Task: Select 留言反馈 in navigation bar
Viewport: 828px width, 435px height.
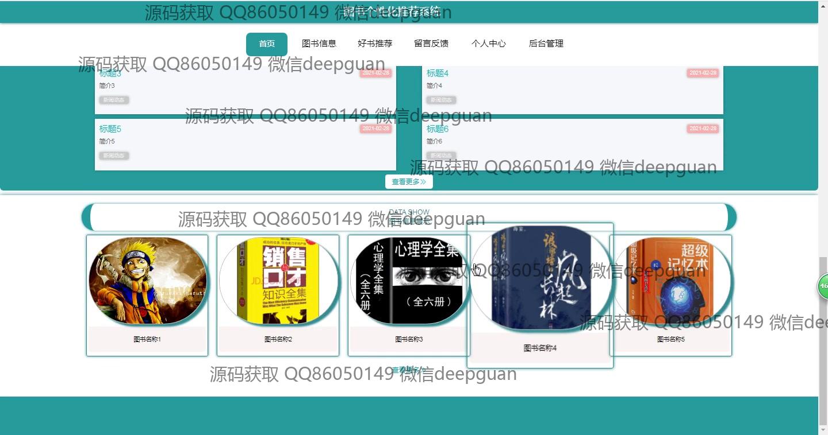Action: click(431, 44)
